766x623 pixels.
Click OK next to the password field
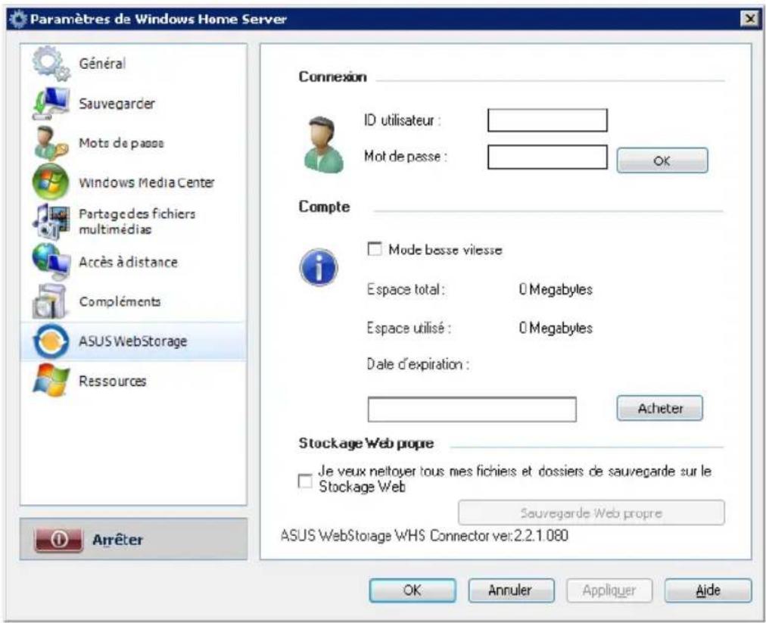click(x=662, y=160)
